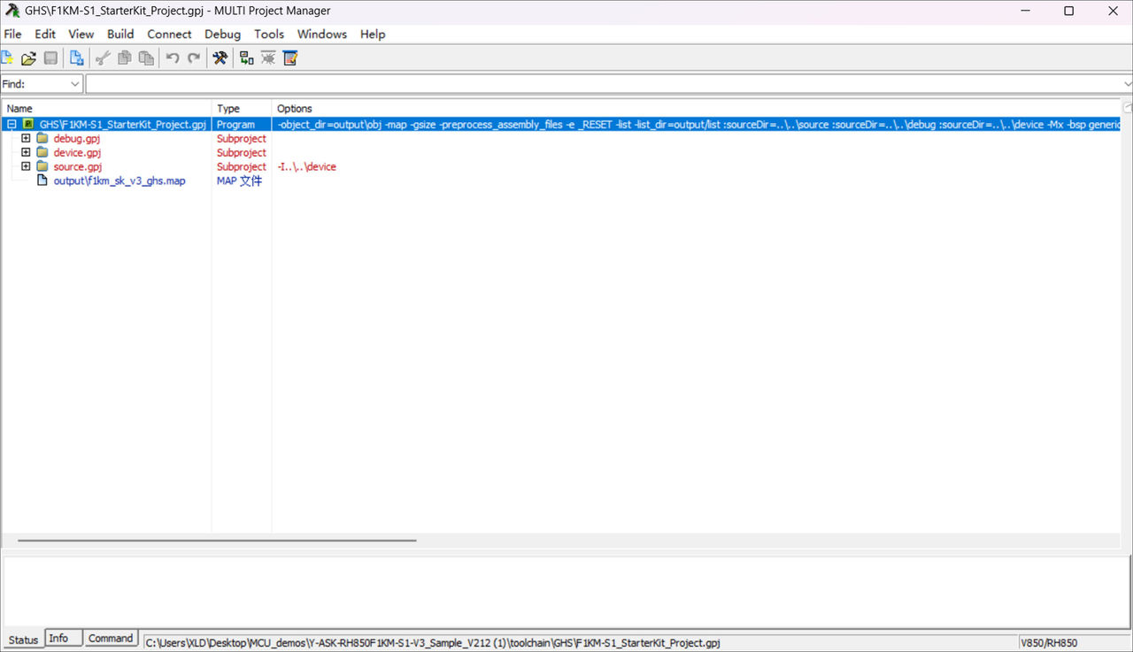
Task: Close the MULTI Project Manager window
Action: click(x=1113, y=12)
